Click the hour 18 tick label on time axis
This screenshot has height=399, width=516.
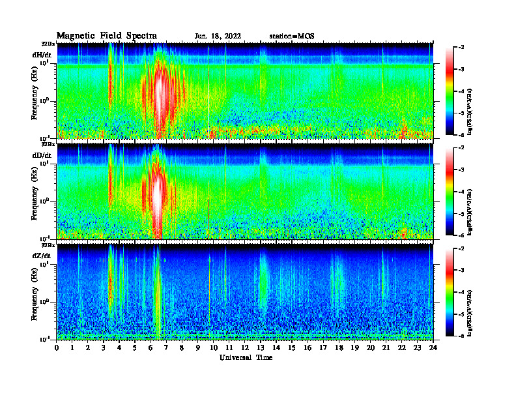[x=339, y=348]
